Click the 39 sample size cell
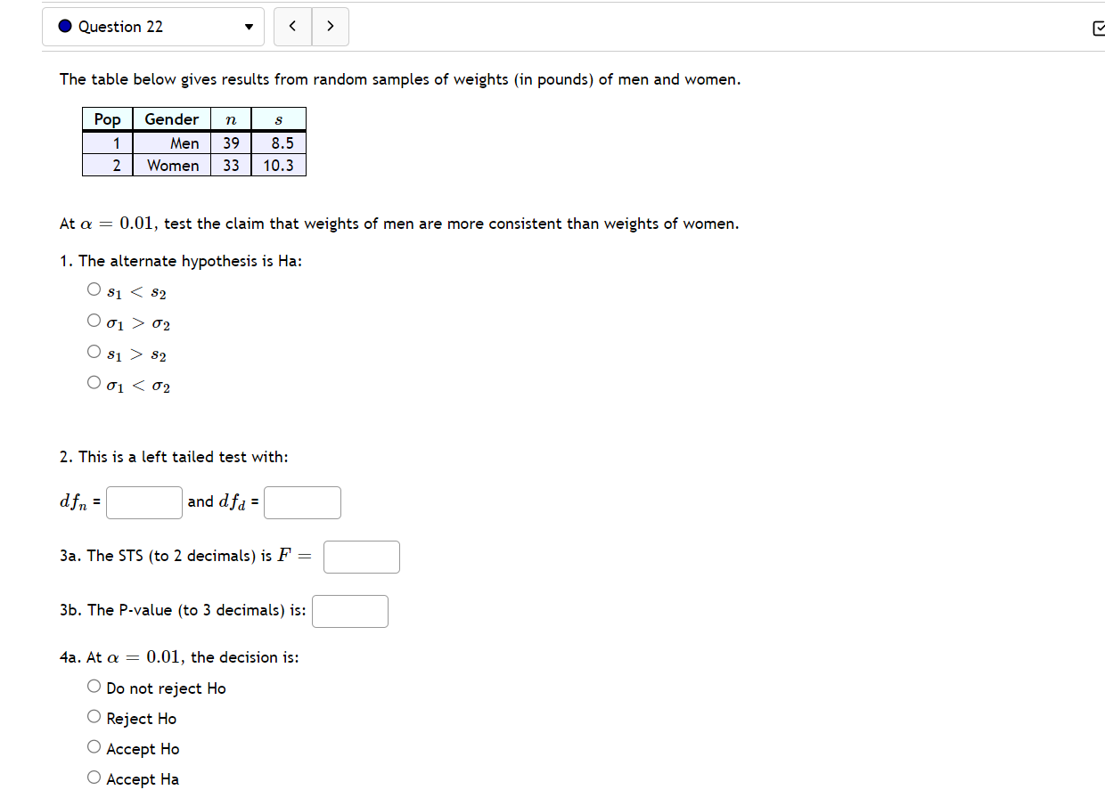Screen dimensions: 1105x798 232,143
